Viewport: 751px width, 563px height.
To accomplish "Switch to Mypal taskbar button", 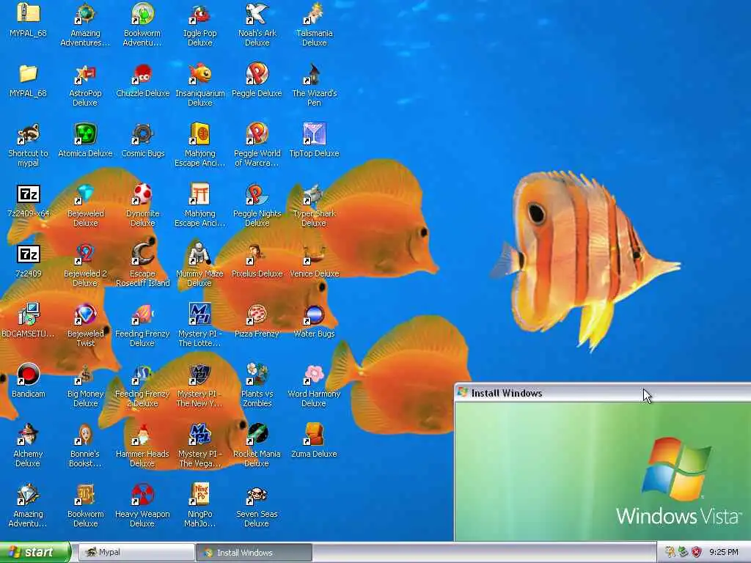I will [136, 553].
